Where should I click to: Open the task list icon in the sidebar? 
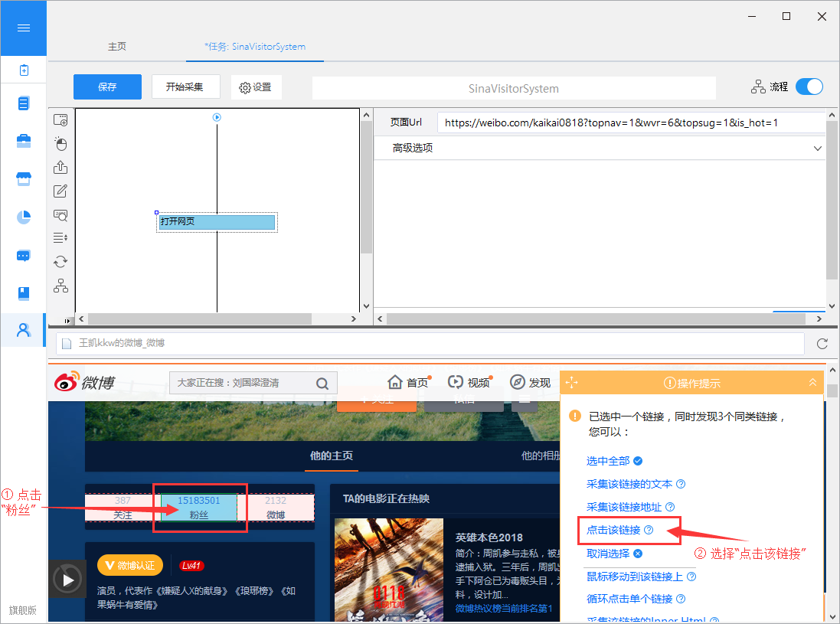(x=24, y=103)
